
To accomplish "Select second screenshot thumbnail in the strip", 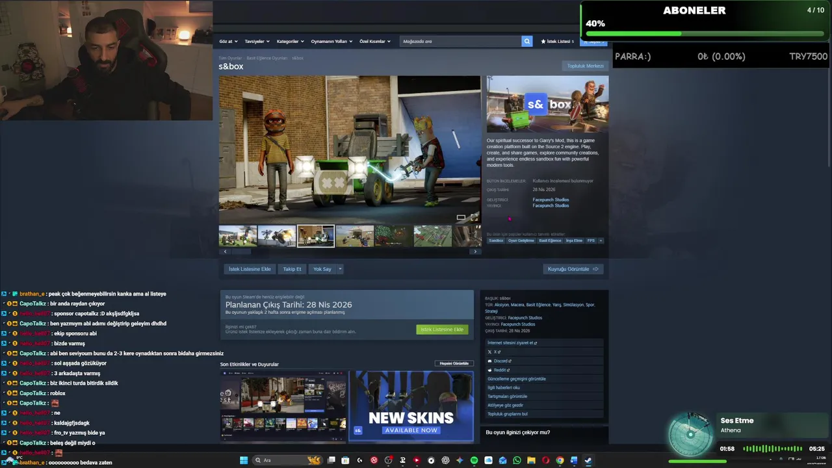I will pyautogui.click(x=276, y=236).
